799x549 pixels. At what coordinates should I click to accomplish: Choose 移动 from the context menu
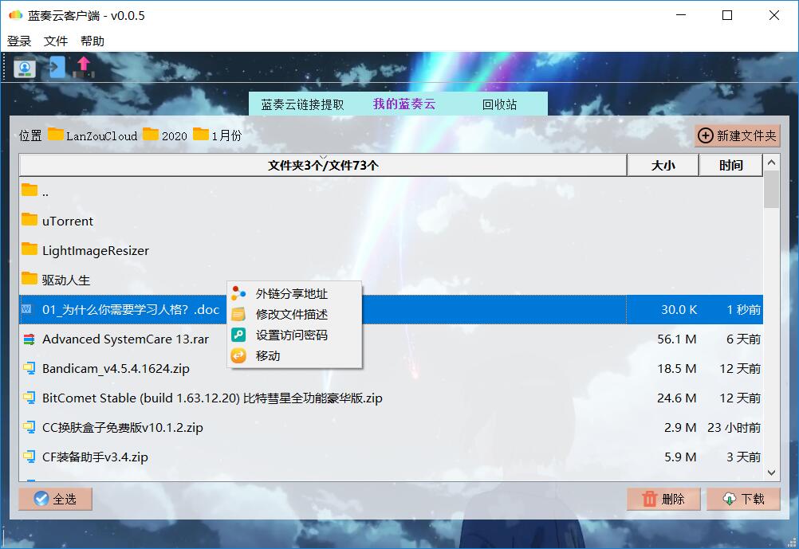point(268,356)
